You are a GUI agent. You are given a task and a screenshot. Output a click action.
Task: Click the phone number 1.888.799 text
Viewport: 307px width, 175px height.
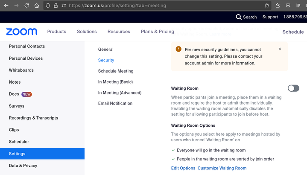coord(295,17)
